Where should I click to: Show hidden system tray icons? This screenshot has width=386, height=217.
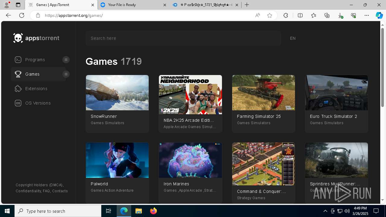click(x=325, y=211)
